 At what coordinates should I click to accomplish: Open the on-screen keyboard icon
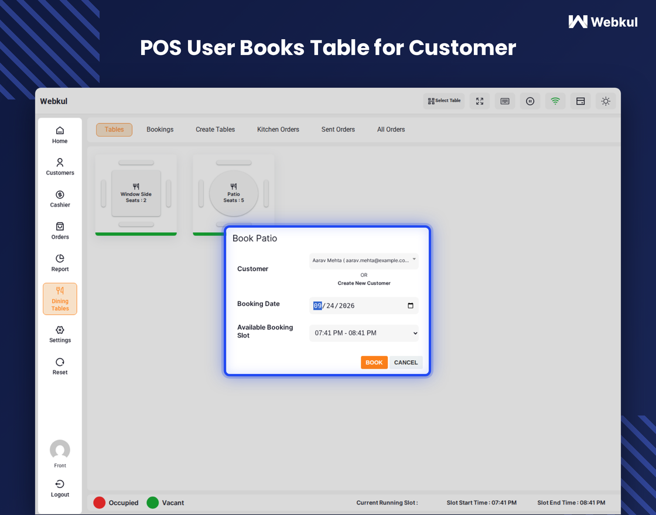505,101
